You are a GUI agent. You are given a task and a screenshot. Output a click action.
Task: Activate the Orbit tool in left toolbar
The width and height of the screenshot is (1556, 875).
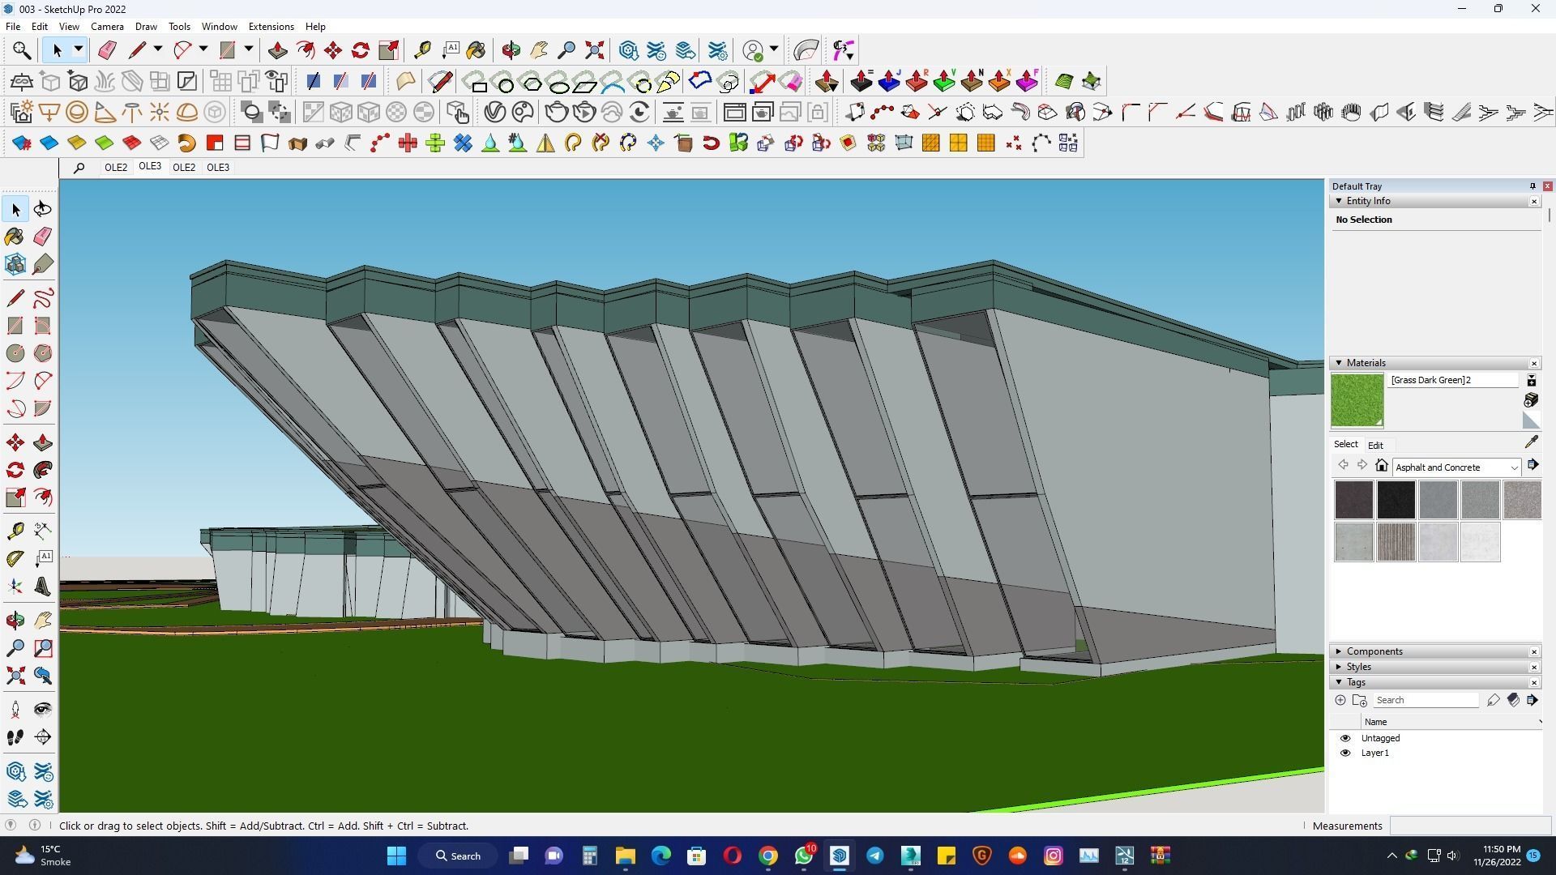[x=15, y=621]
